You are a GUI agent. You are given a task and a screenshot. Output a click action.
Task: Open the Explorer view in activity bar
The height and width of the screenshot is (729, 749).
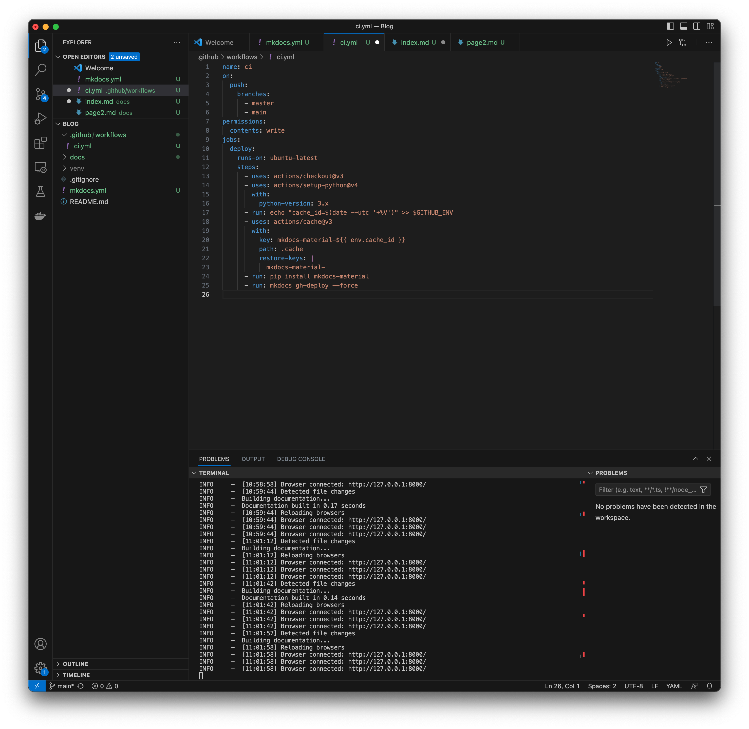pyautogui.click(x=40, y=46)
